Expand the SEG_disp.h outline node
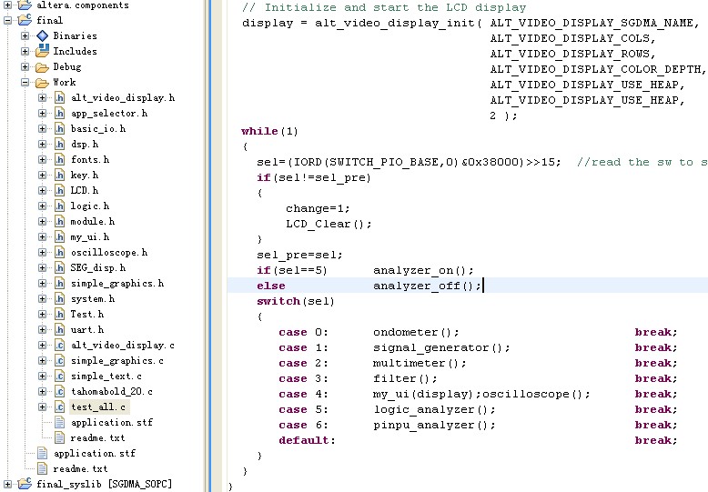The width and height of the screenshot is (708, 492). [43, 267]
